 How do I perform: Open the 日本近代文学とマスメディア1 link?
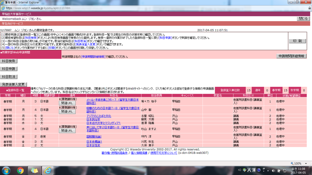click(104, 123)
